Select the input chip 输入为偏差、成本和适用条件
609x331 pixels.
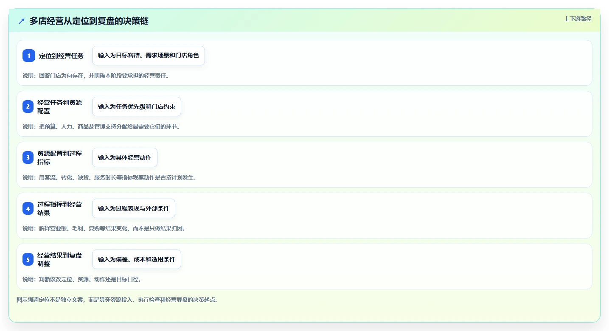[x=137, y=259]
